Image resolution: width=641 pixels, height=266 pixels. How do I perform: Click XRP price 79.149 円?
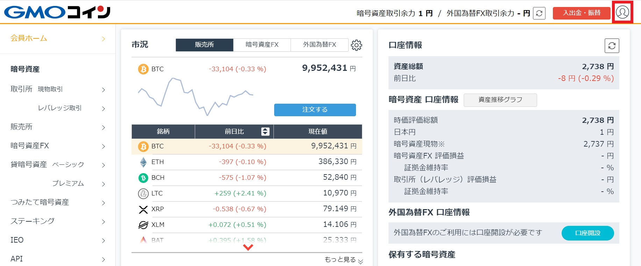pos(340,209)
